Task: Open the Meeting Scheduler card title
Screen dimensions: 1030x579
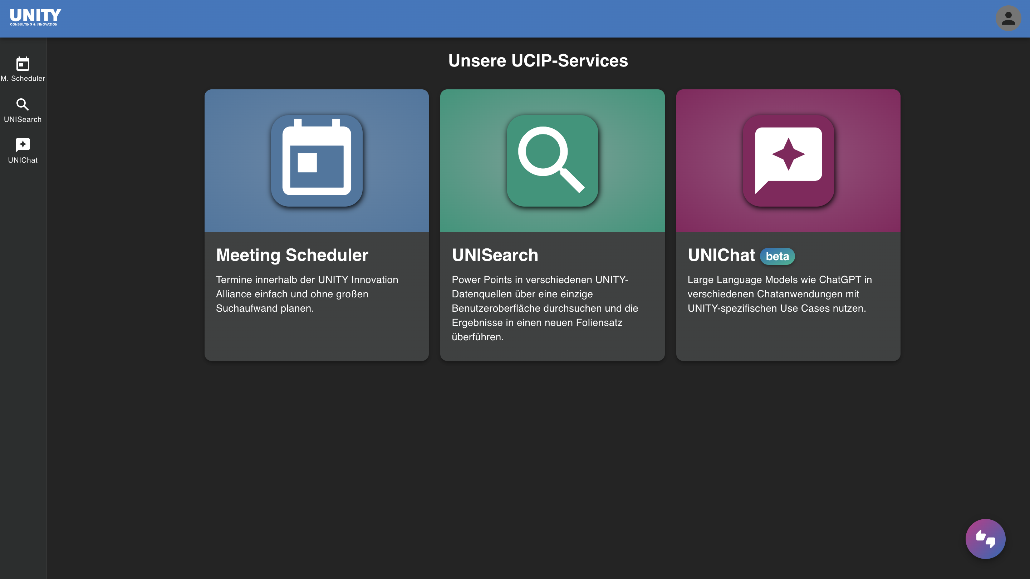Action: (x=292, y=255)
